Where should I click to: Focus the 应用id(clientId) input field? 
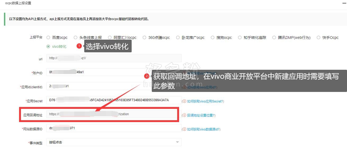point(114,86)
